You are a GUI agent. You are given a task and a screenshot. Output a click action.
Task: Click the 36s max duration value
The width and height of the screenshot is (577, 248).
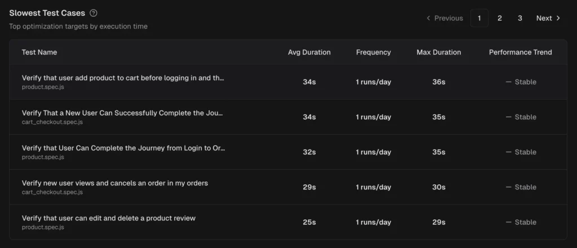tap(439, 82)
